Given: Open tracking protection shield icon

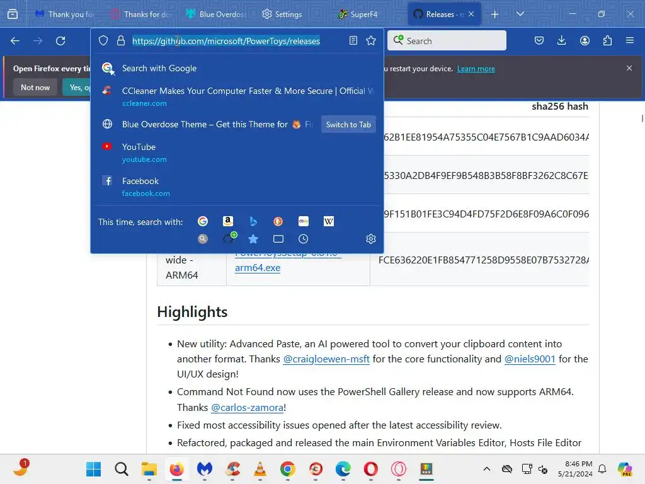Looking at the screenshot, I should 103,41.
